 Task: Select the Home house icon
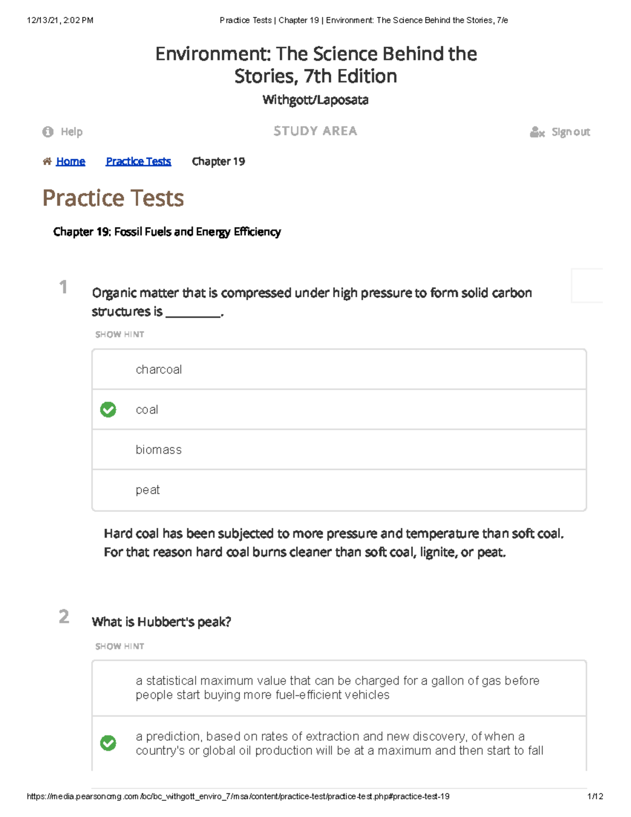47,160
